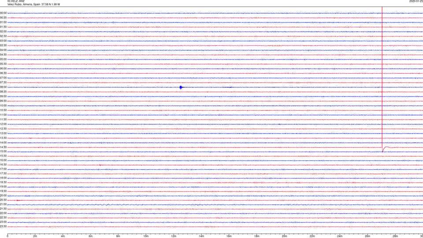Select the 03:30 trace time label
This screenshot has width=423, height=238.
coord(3,45)
